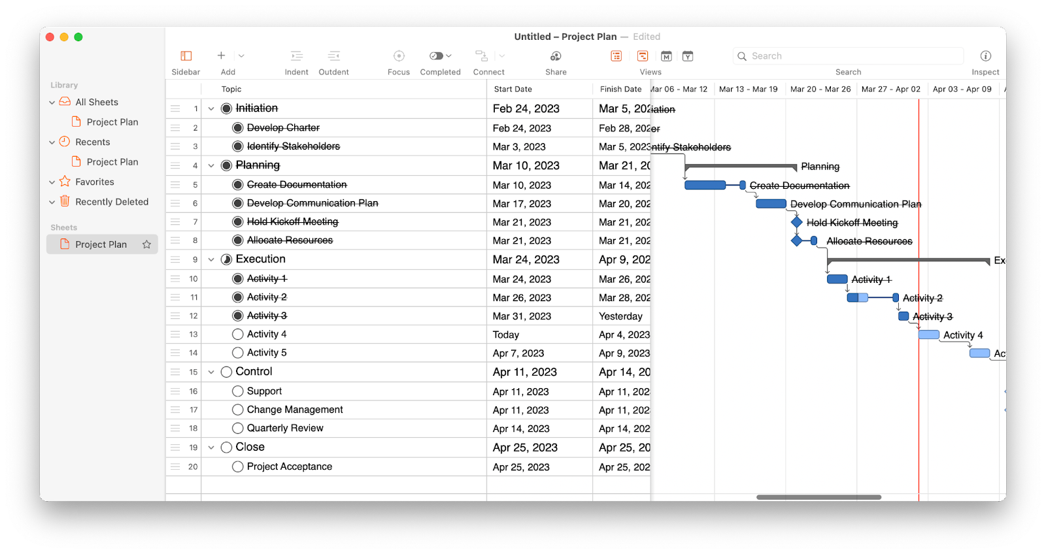1046x554 pixels.
Task: Open the Inspect info icon
Action: click(x=985, y=56)
